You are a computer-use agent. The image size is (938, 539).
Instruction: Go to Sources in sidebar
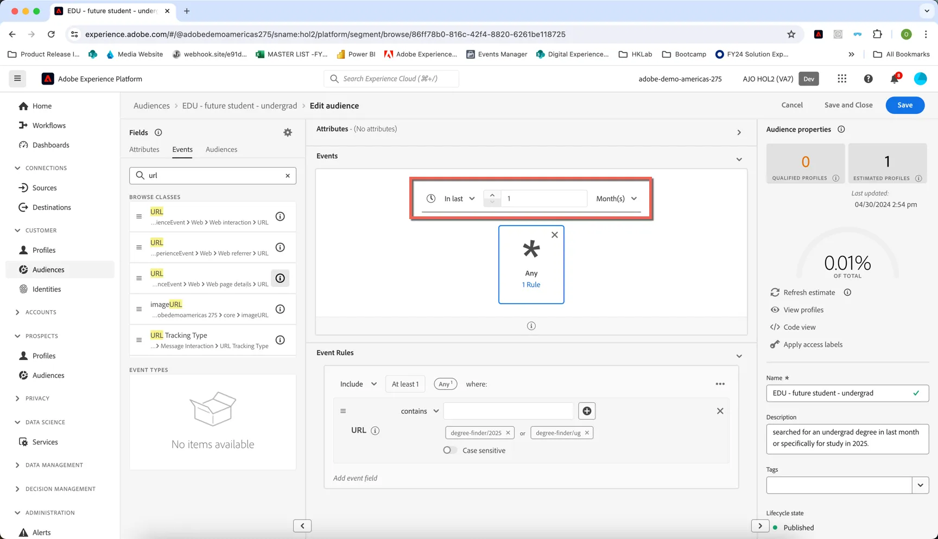point(45,188)
